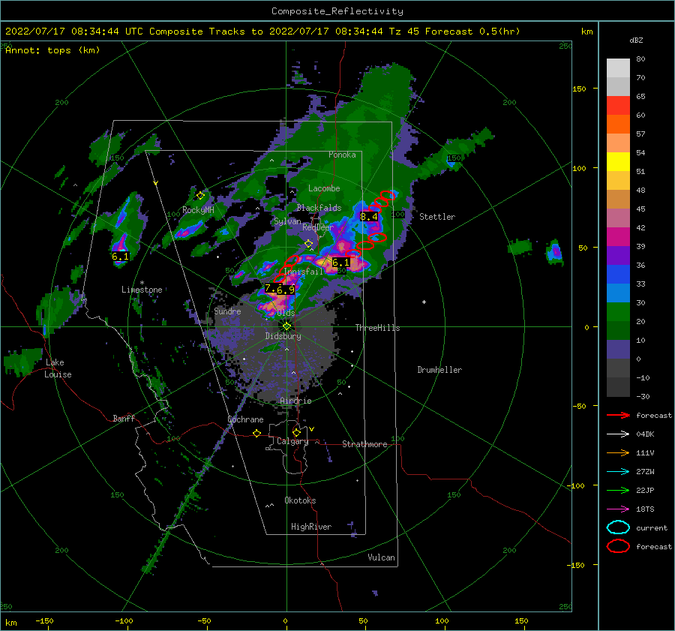Screen dimensions: 675x631
Task: Click the yellow diamond marker near RedDeer
Action: pyautogui.click(x=309, y=244)
